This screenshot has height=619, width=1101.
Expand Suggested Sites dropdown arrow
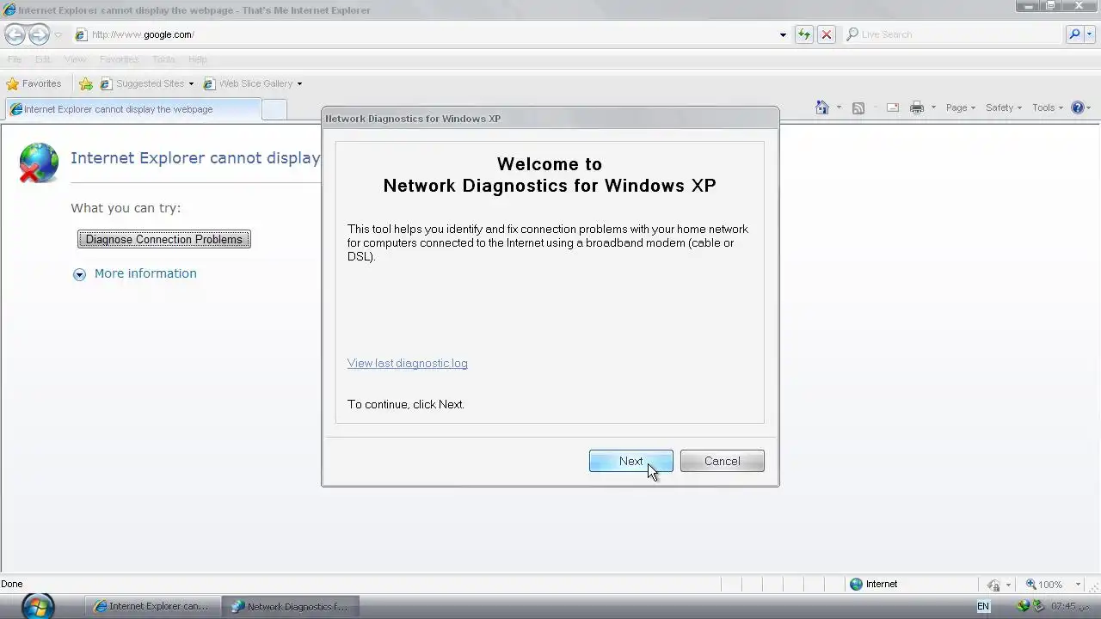(191, 84)
